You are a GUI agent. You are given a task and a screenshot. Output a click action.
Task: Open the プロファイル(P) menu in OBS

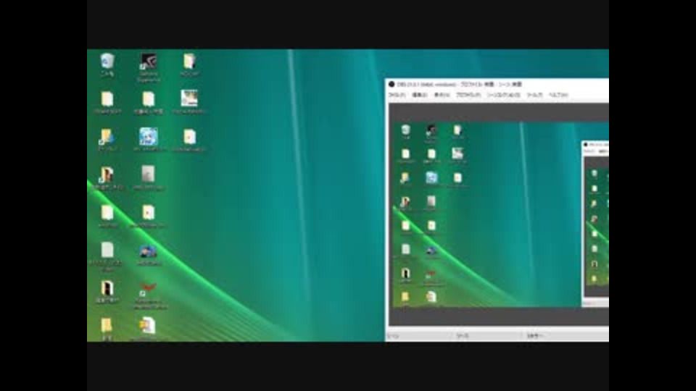[468, 95]
